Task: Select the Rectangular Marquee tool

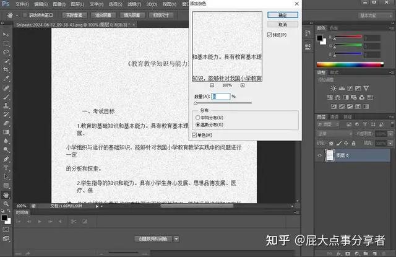Action: pyautogui.click(x=6, y=43)
